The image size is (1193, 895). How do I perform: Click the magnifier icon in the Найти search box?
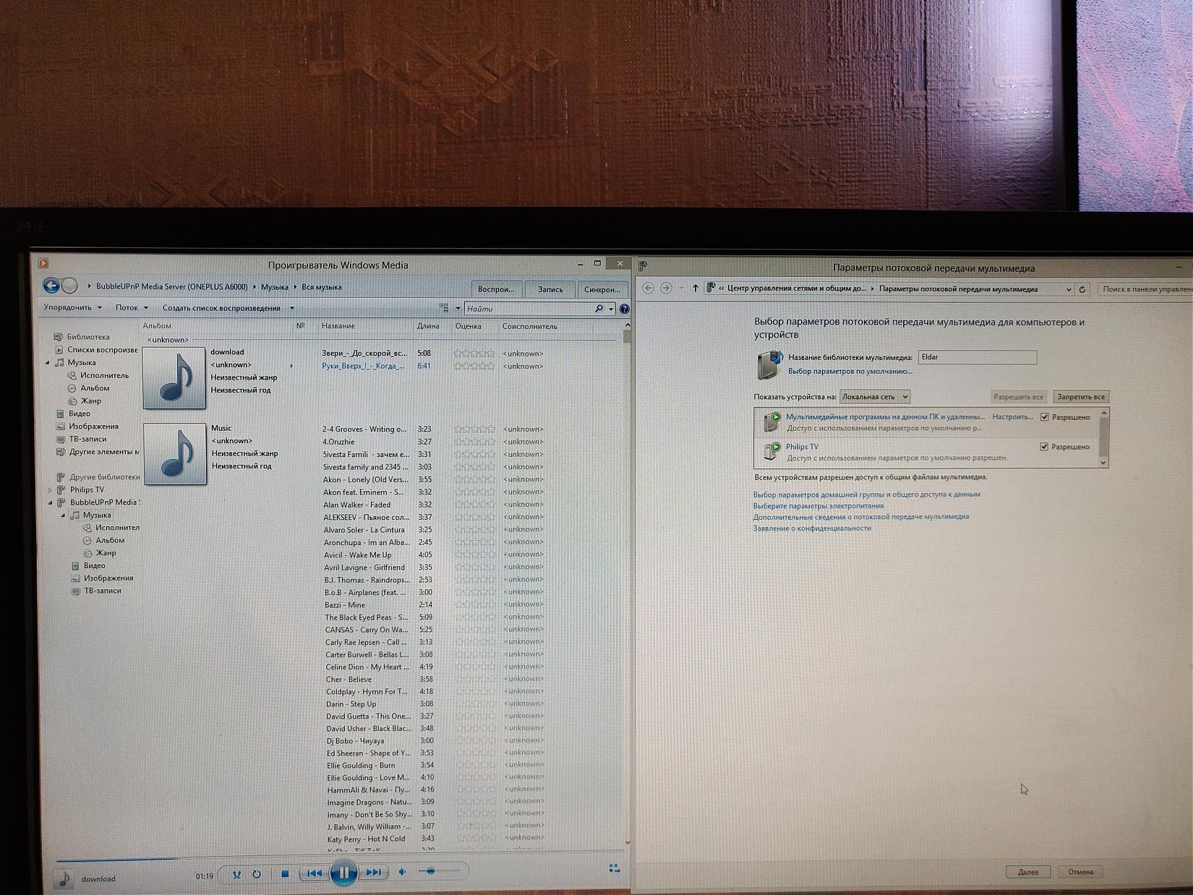599,309
